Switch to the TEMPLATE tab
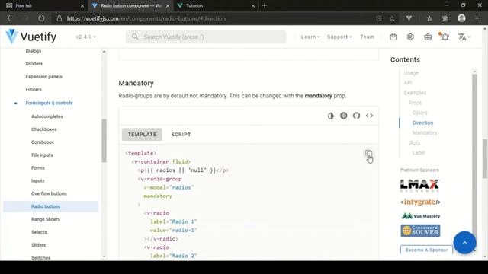488x274 pixels. pos(142,135)
